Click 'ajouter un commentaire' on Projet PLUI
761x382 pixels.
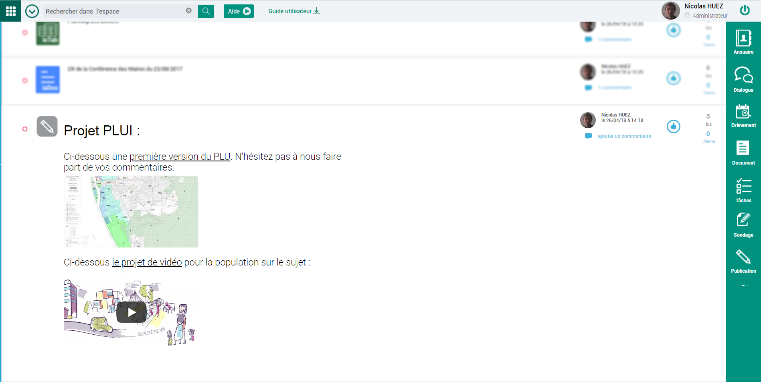pyautogui.click(x=624, y=136)
